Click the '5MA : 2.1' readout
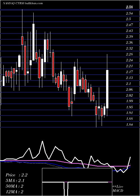The image size is (140, 196). (15, 181)
